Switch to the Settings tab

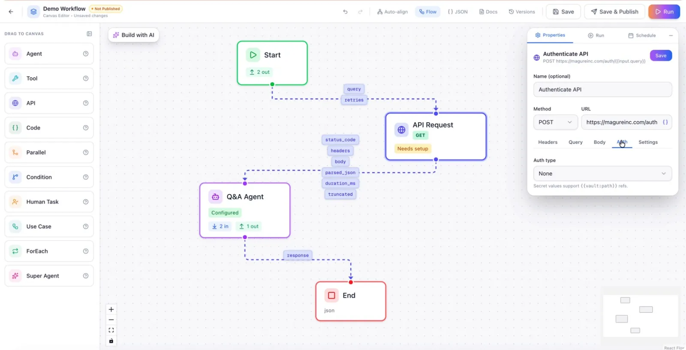[x=648, y=142]
